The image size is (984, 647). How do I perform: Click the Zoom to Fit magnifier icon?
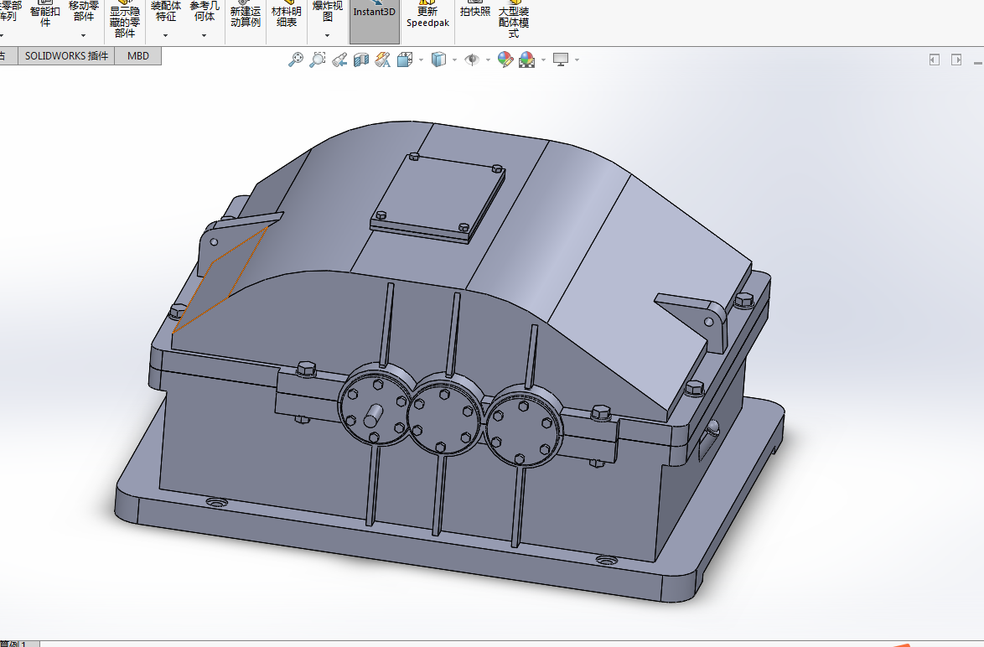pos(295,60)
